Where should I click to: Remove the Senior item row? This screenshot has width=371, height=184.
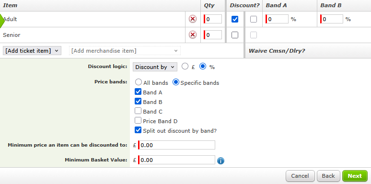[193, 35]
